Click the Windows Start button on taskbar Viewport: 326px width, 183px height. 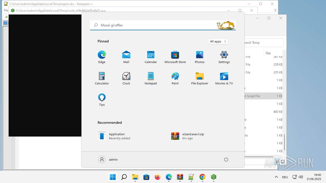tap(113, 177)
